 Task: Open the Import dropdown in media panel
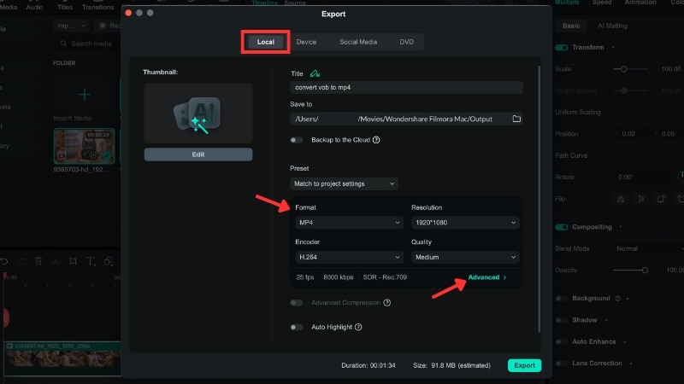click(71, 26)
